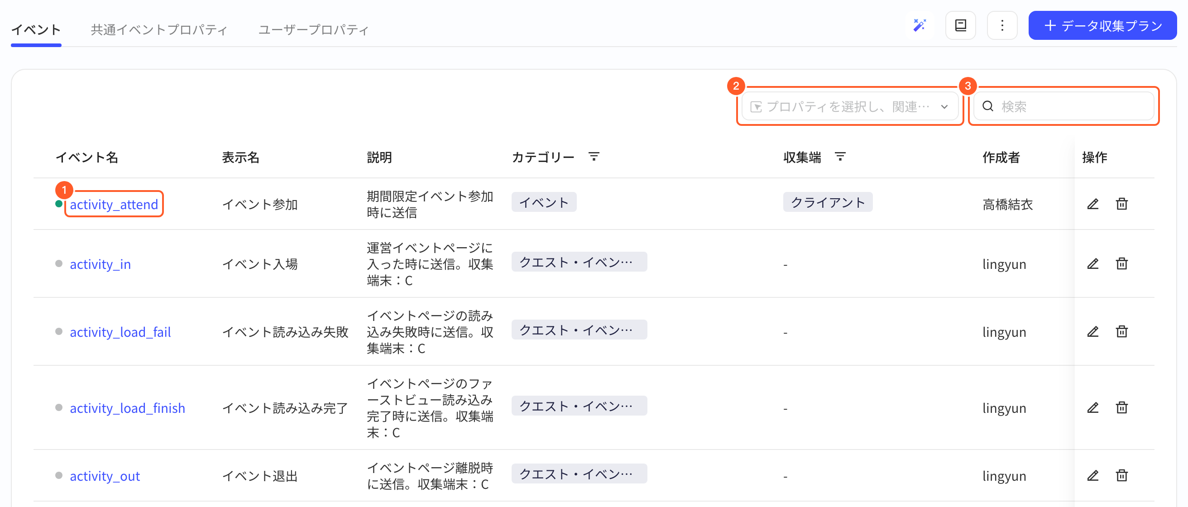This screenshot has height=507, width=1188.
Task: Open the activity_load_fail event link
Action: pyautogui.click(x=120, y=332)
